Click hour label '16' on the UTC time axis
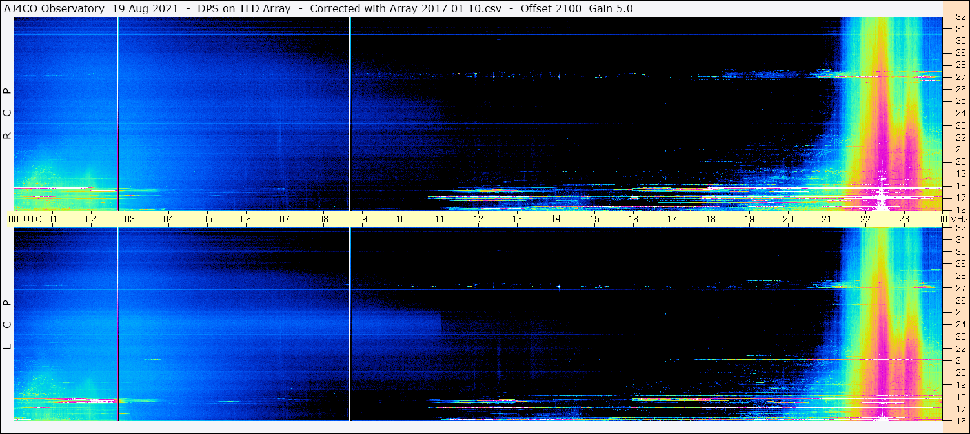970x434 pixels. point(633,219)
